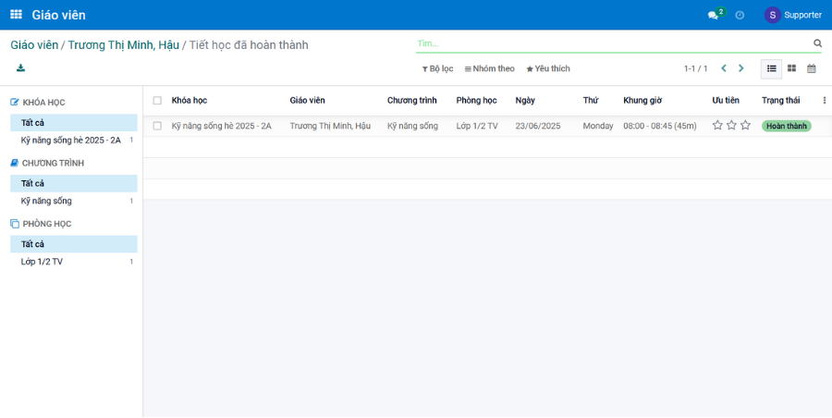Click the download export icon
The image size is (832, 418).
(x=20, y=68)
